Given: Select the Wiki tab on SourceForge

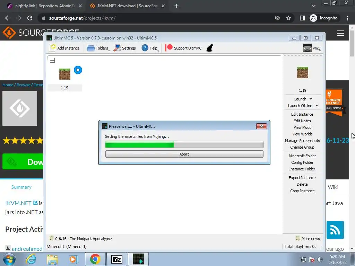Looking at the screenshot, I should point(332,187).
